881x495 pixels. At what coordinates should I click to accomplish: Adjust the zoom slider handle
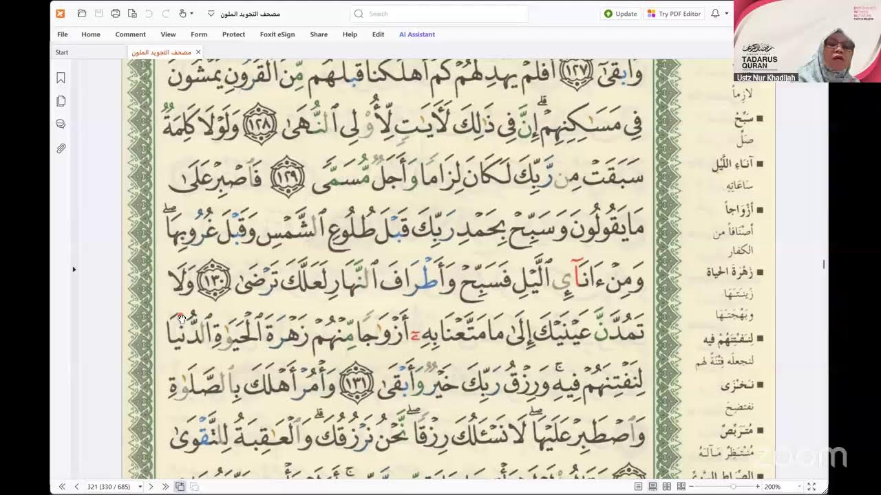733,486
